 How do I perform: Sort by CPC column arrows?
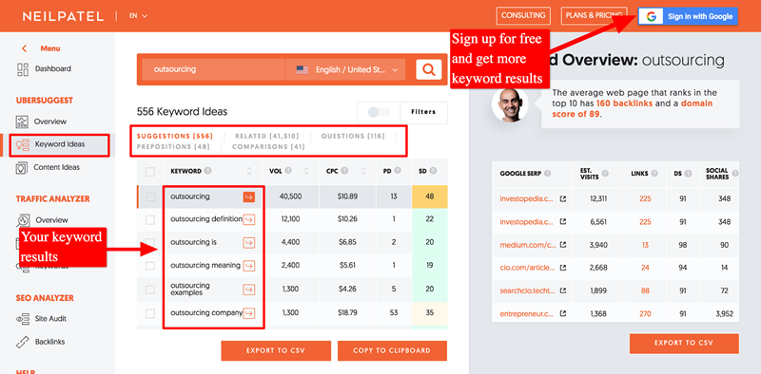point(363,171)
